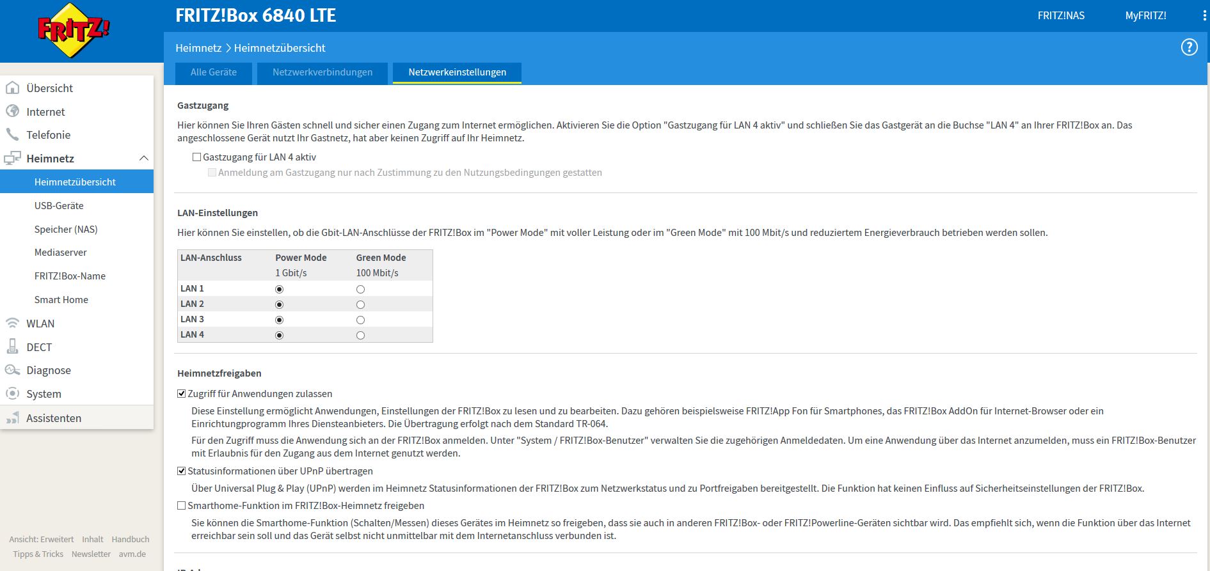
Task: Open the three-dot menu in header
Action: pos(1205,16)
